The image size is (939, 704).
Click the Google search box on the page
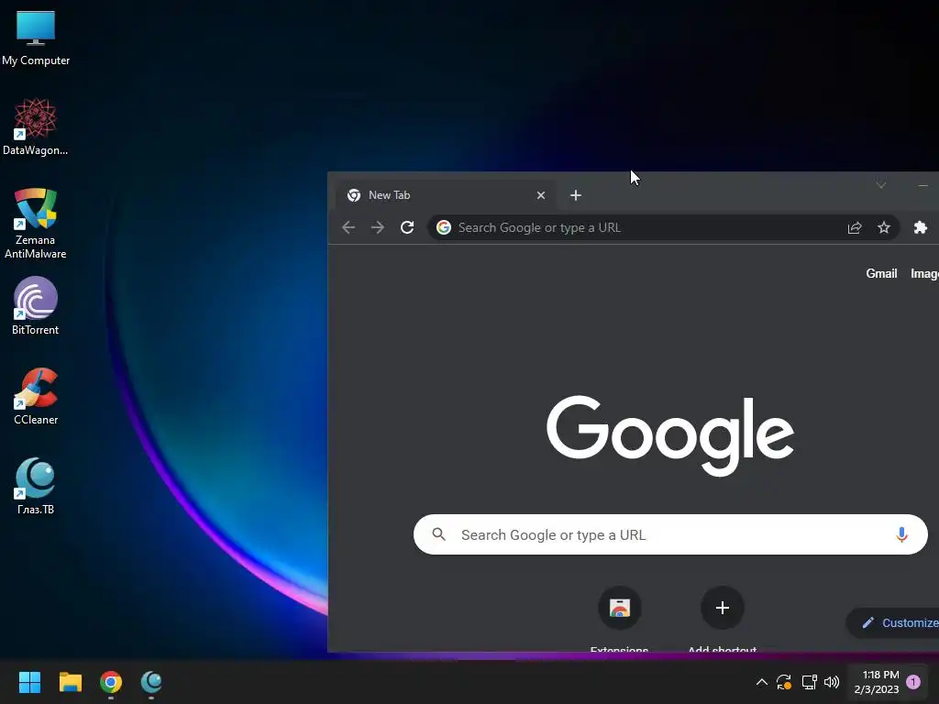tap(670, 534)
